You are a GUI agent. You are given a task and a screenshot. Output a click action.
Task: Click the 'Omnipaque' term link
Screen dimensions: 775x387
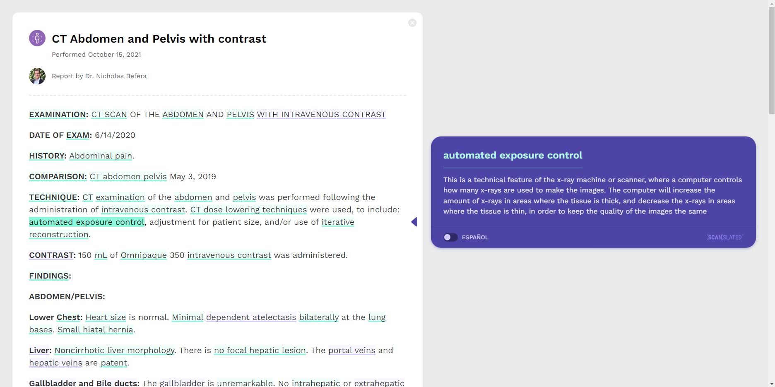144,255
